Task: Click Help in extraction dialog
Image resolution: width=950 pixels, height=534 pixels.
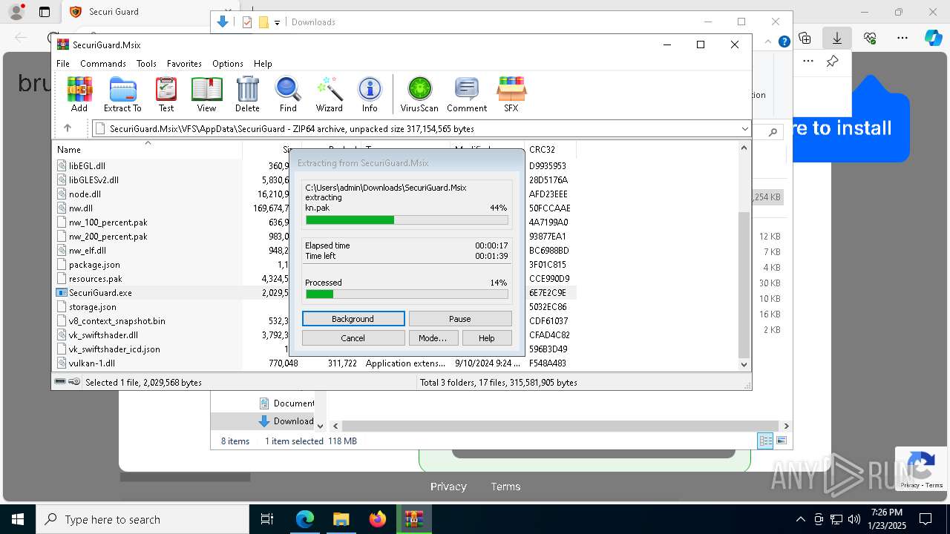Action: pos(487,337)
